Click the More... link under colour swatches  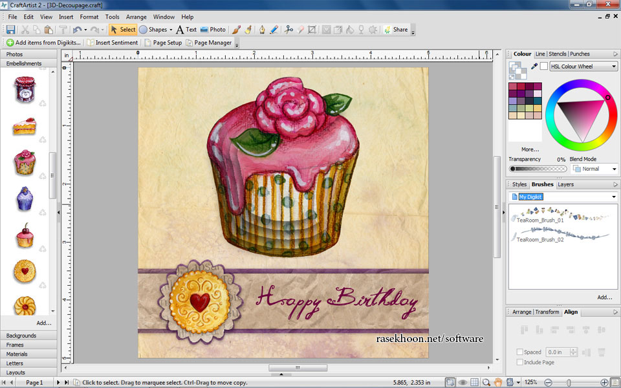(x=530, y=149)
